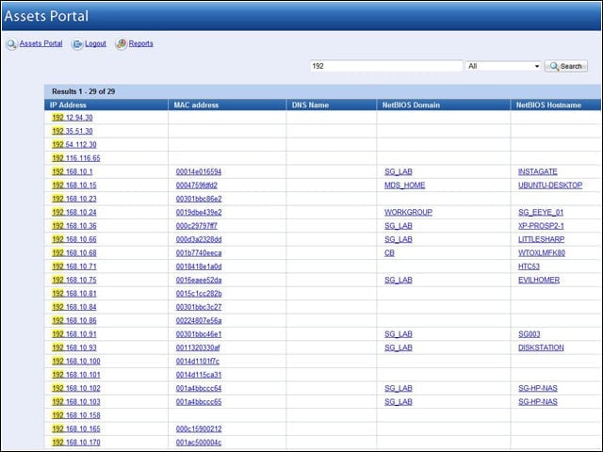
Task: Open IP address 192.168.10.23
Action: [74, 199]
